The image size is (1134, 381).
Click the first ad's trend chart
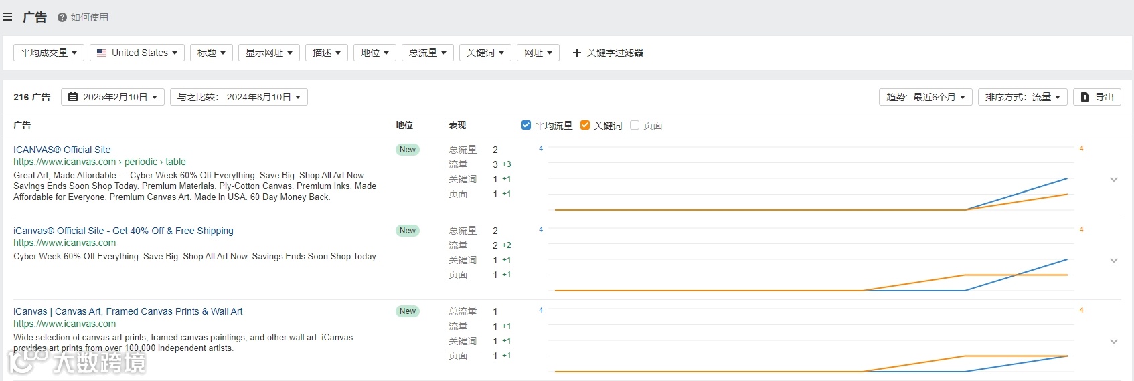[810, 180]
